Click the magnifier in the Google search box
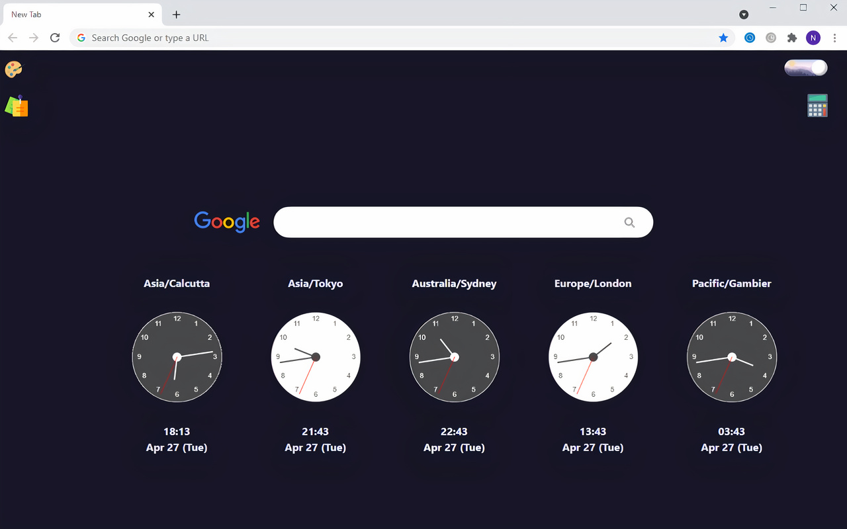Viewport: 847px width, 529px height. pos(629,222)
